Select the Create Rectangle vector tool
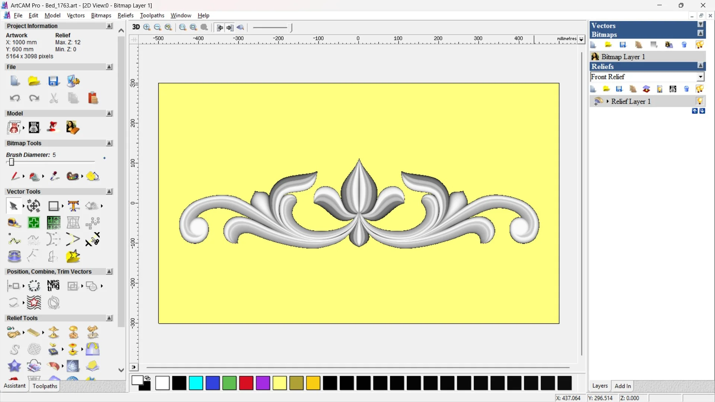This screenshot has height=402, width=715. [54, 206]
